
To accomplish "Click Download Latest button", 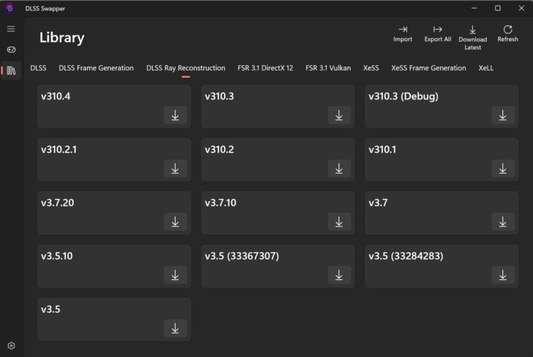I will point(473,38).
